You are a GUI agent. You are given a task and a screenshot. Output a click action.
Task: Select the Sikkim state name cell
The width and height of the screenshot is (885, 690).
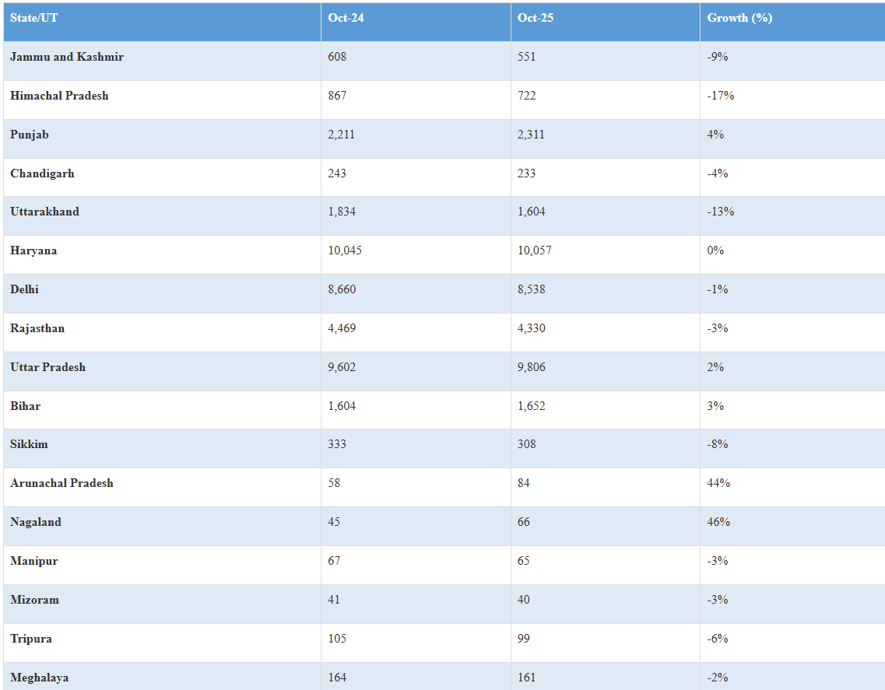pyautogui.click(x=29, y=444)
